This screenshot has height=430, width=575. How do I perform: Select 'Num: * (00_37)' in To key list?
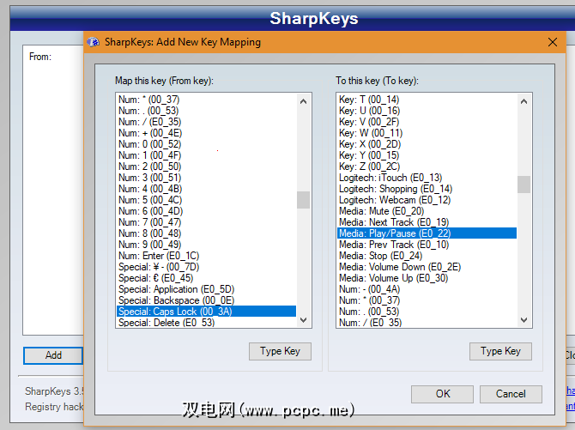[x=427, y=300]
